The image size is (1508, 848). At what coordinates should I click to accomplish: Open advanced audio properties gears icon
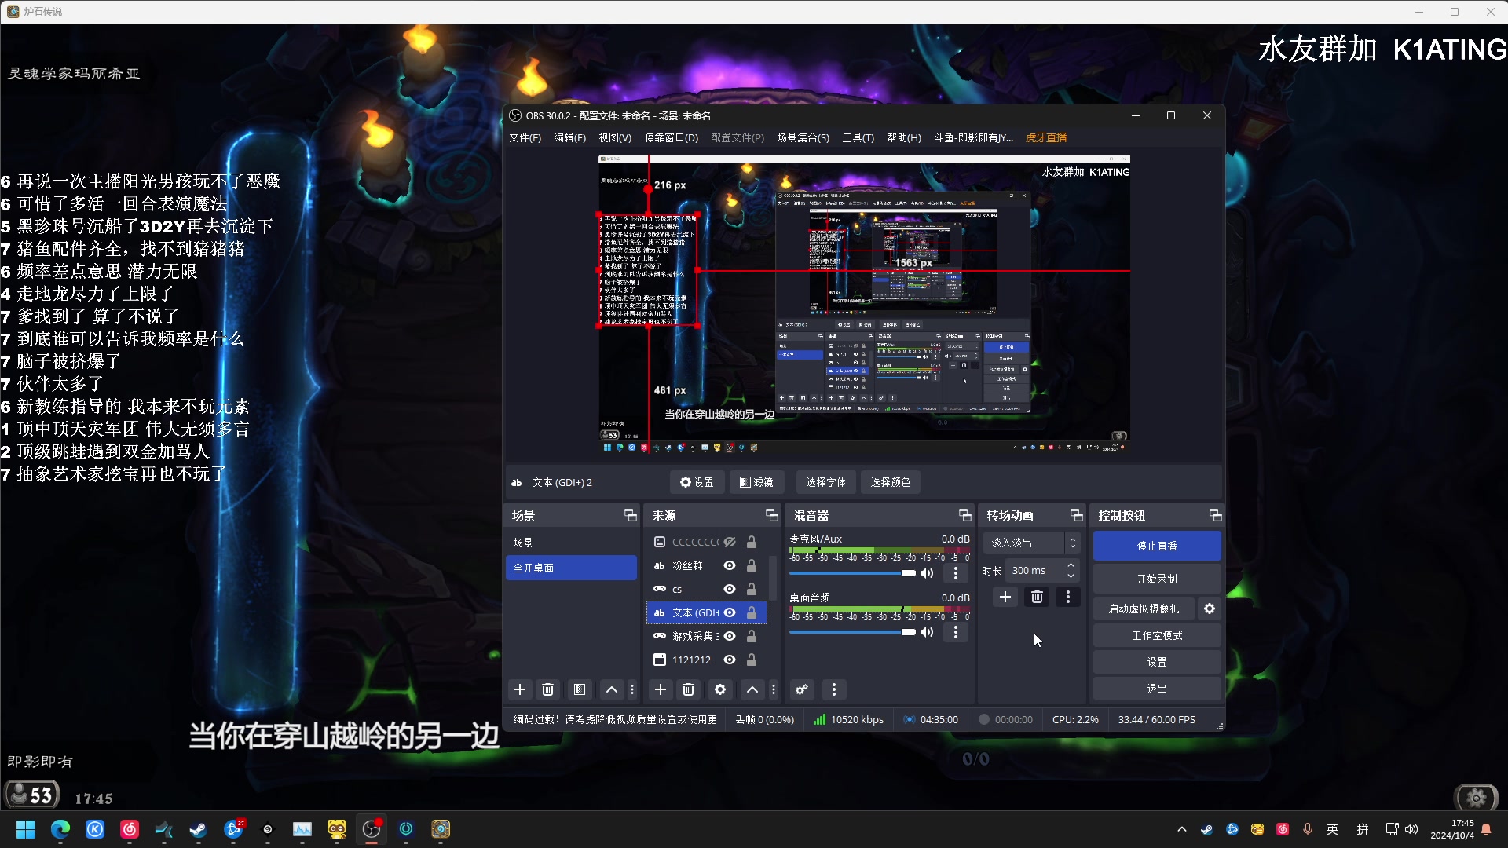pyautogui.click(x=802, y=689)
